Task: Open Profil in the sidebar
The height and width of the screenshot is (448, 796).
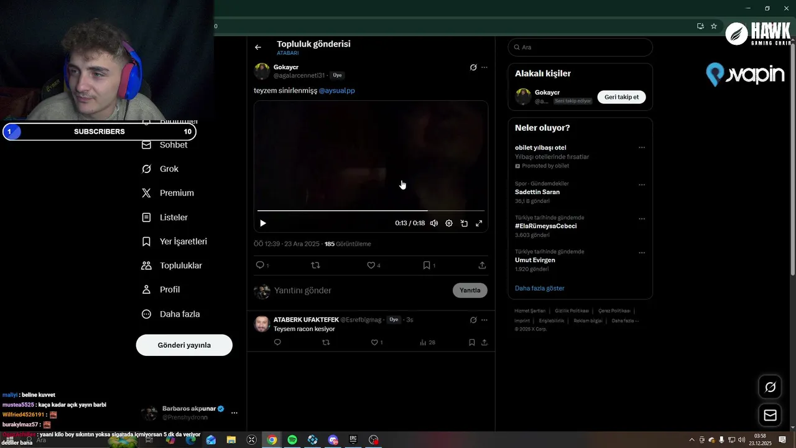Action: click(161, 290)
